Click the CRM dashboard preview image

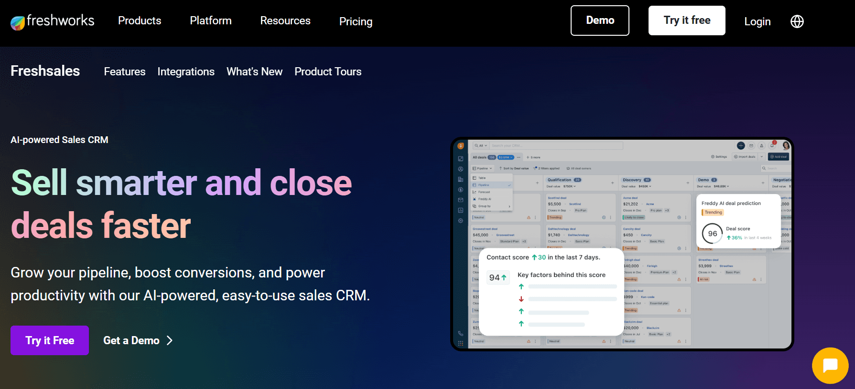tap(622, 244)
